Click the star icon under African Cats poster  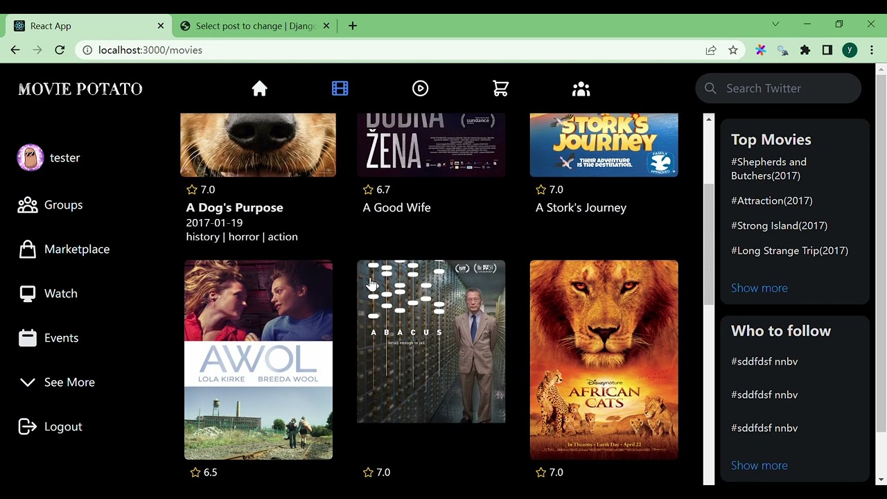click(541, 472)
